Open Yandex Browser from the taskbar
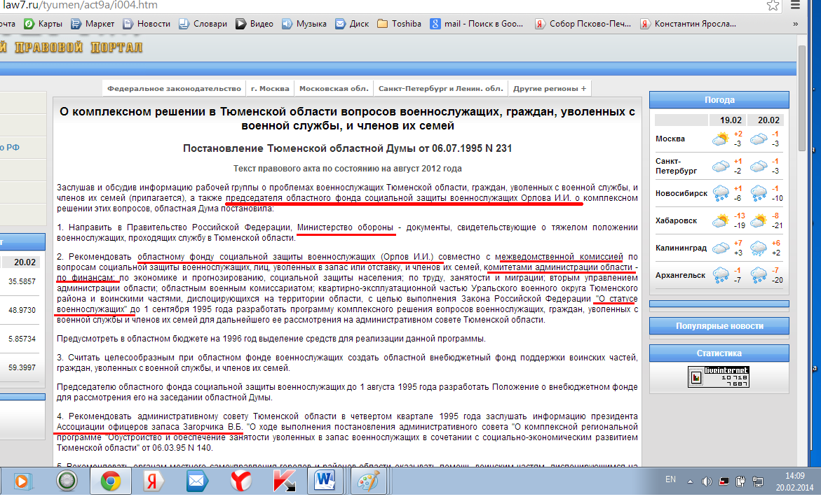This screenshot has height=499, width=821. pyautogui.click(x=241, y=481)
